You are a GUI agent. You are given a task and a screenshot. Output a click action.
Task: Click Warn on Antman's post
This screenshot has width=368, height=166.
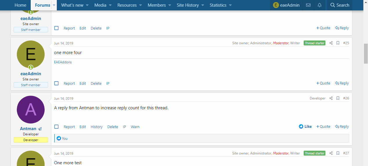point(135,127)
